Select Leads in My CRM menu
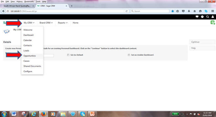The width and height of the screenshot is (216, 117). [x=32, y=51]
